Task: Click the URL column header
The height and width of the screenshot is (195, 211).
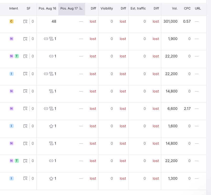Action: [198, 8]
